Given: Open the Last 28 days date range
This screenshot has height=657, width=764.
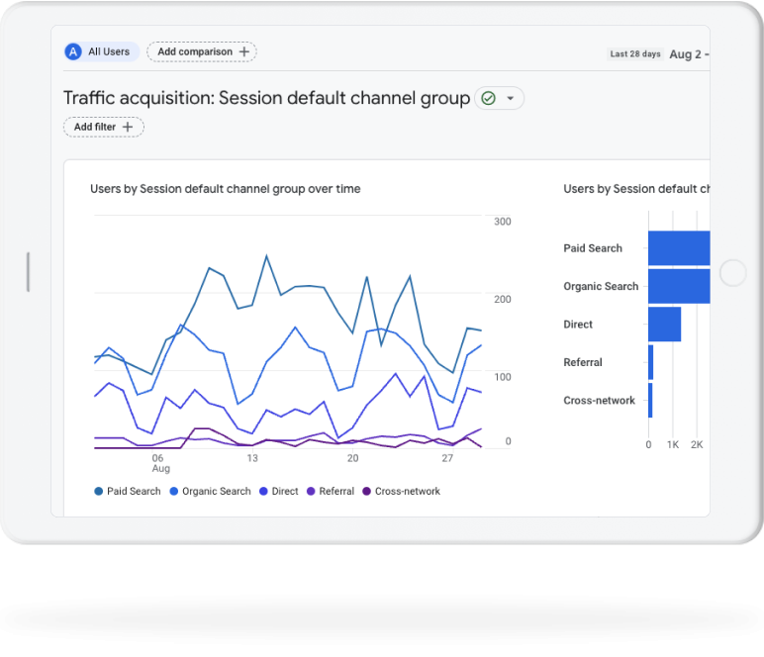Looking at the screenshot, I should 635,54.
